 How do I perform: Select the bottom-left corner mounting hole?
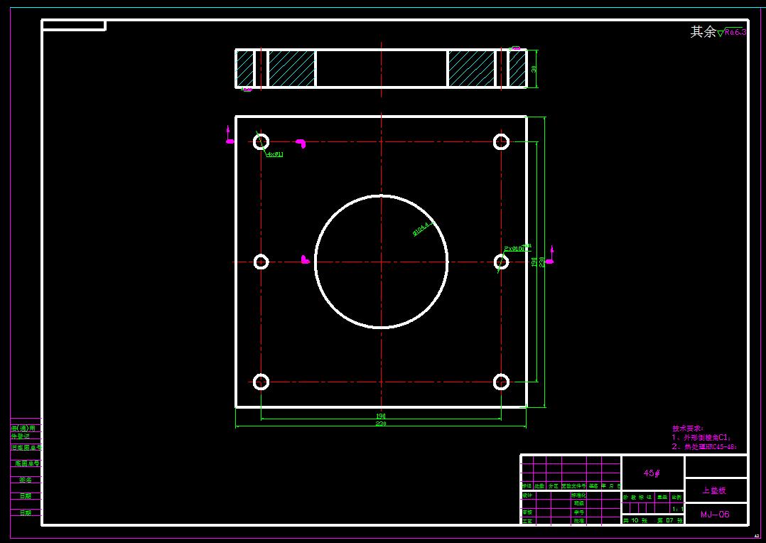click(x=261, y=382)
